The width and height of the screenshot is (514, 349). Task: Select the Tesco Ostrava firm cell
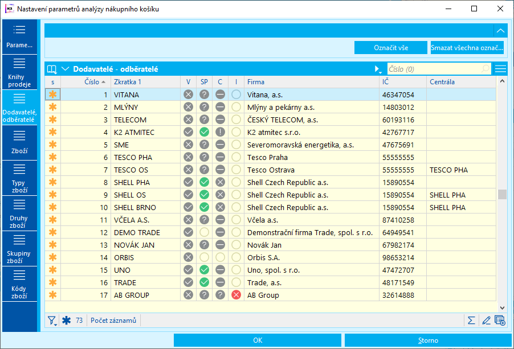coord(311,170)
